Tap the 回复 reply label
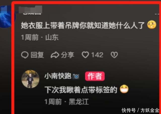 click(x=37, y=55)
